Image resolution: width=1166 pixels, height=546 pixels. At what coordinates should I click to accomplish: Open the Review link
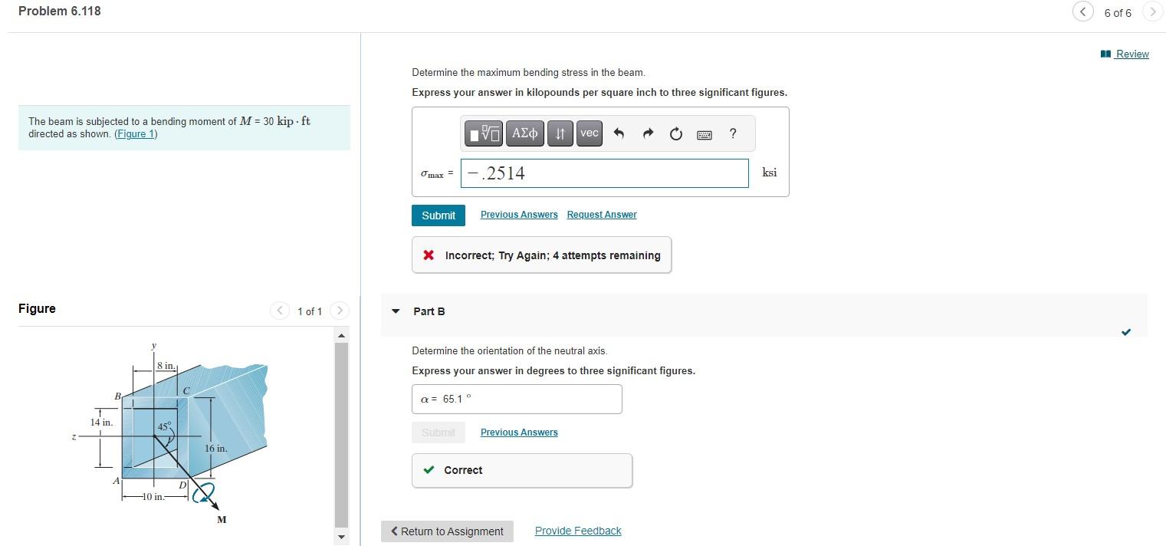(x=1125, y=54)
